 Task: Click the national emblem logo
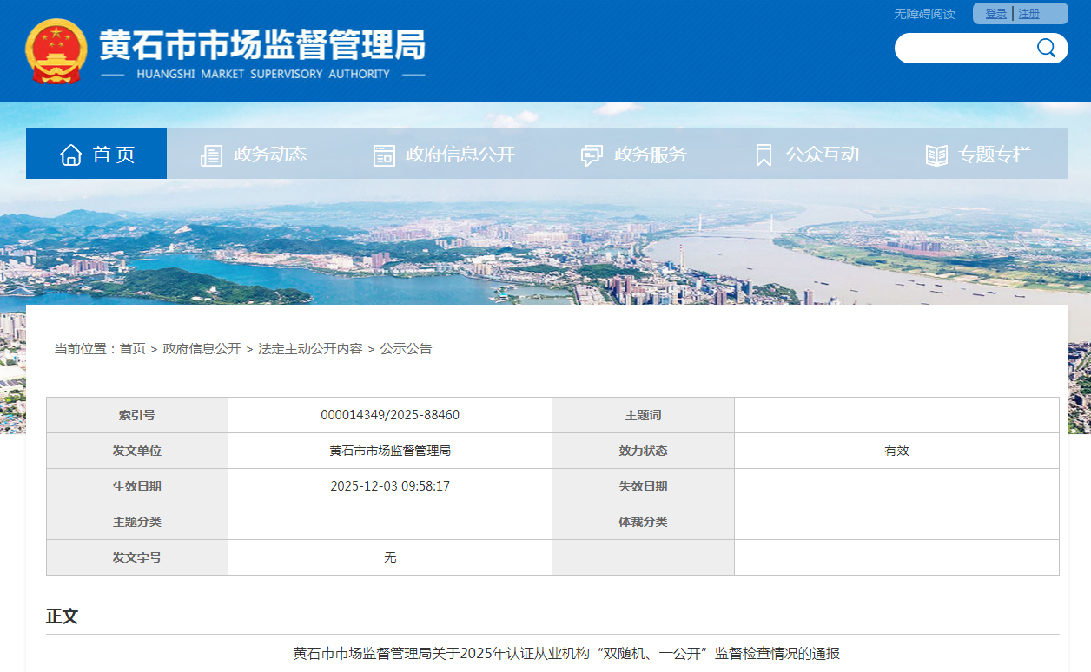point(56,51)
